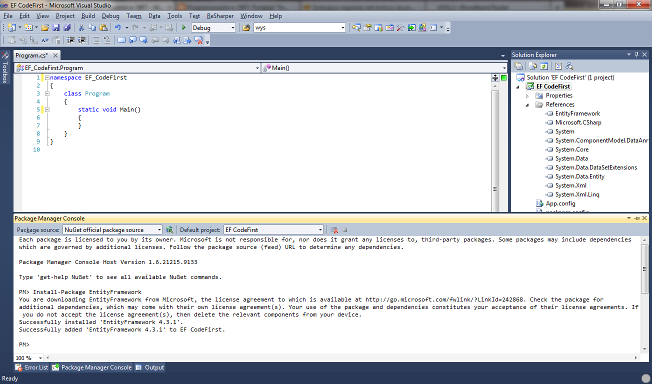Image resolution: width=652 pixels, height=384 pixels.
Task: Open the Package source dropdown
Action: coord(159,230)
